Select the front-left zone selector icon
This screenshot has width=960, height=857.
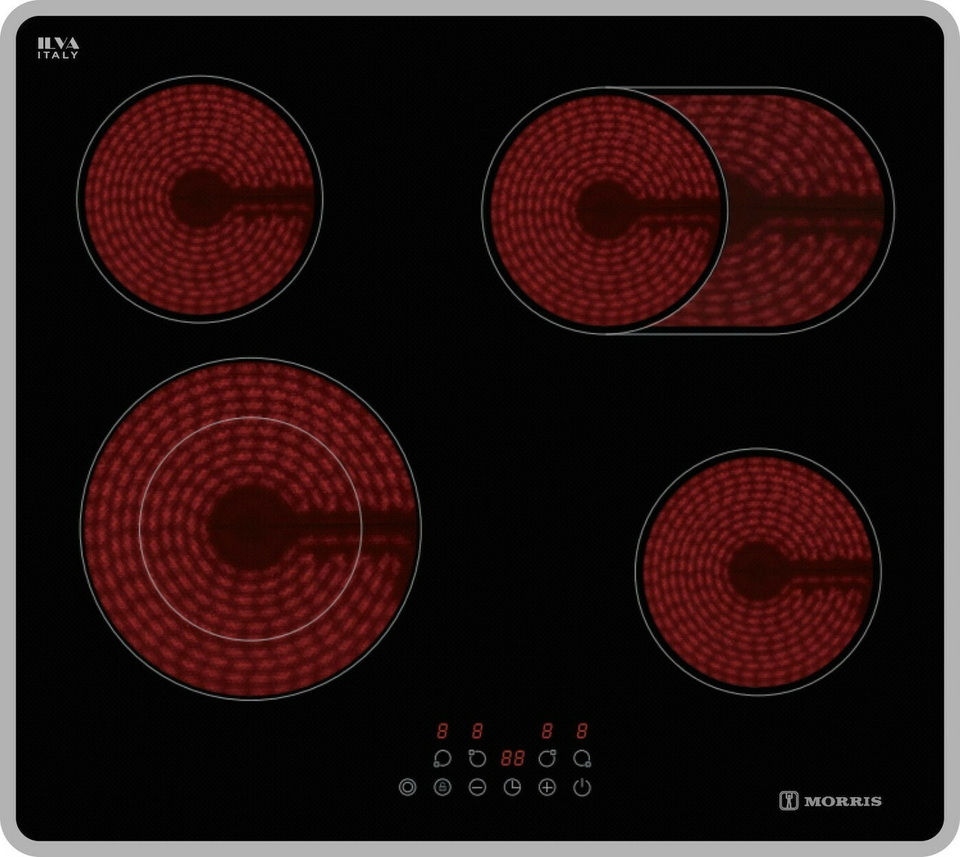point(442,758)
